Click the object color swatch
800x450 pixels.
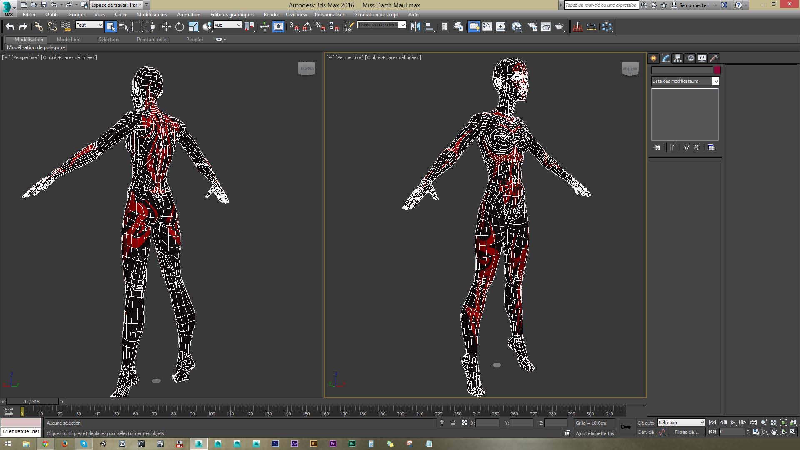pyautogui.click(x=717, y=70)
